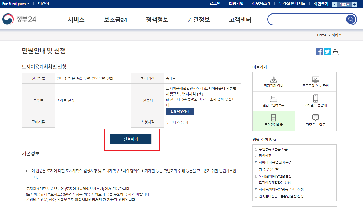The height and width of the screenshot is (207, 363).
Task: Focus the top search input field
Action: pos(307,19)
